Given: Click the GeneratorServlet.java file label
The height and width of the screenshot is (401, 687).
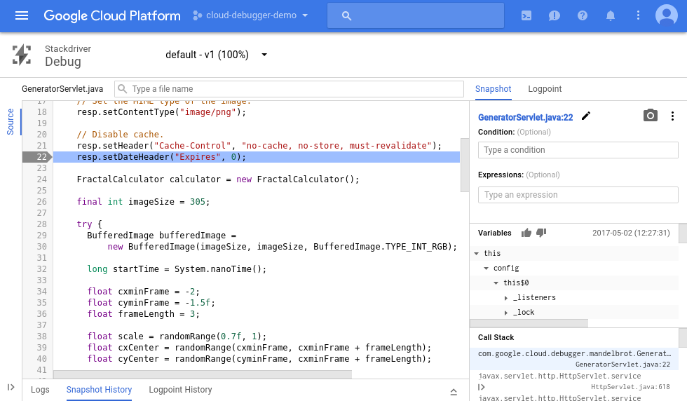Looking at the screenshot, I should click(x=62, y=89).
